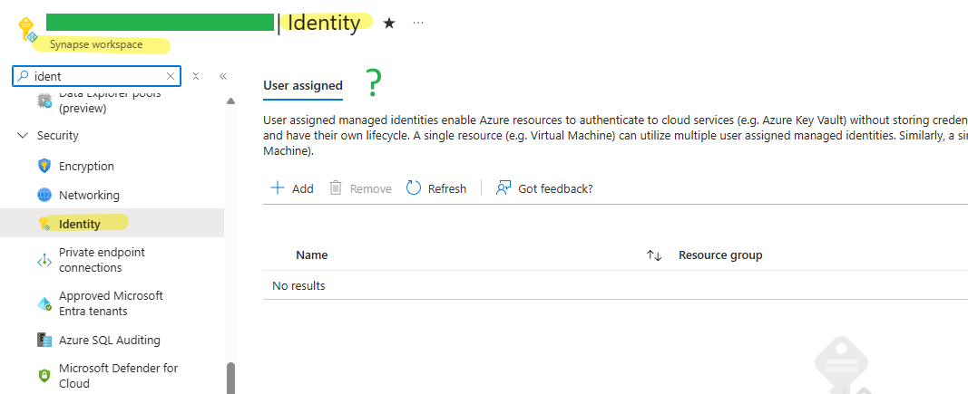Click the Name column sort arrows
968x394 pixels.
tap(654, 255)
